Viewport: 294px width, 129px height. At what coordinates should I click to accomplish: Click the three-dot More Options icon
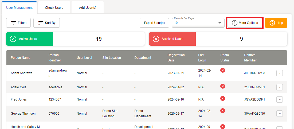coord(234,23)
